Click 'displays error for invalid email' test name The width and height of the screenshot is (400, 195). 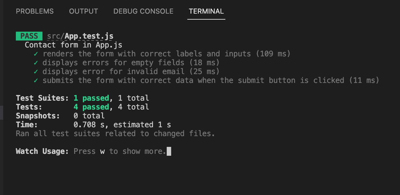[113, 72]
